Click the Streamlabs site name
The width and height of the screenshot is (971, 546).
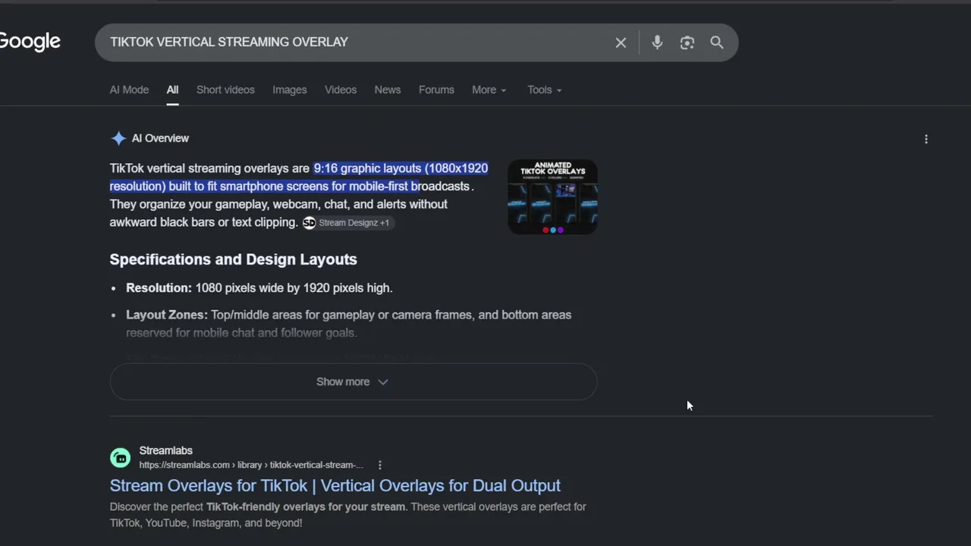pyautogui.click(x=165, y=450)
